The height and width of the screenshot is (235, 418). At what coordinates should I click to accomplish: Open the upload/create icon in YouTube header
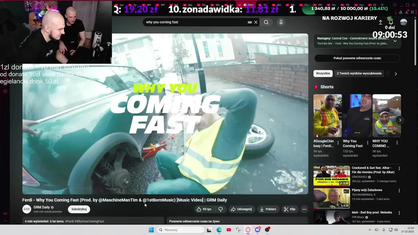[380, 22]
